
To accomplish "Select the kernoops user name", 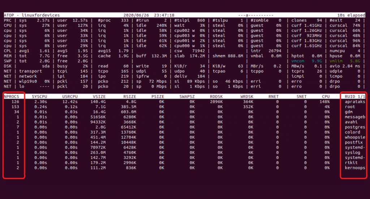I will pyautogui.click(x=355, y=168).
